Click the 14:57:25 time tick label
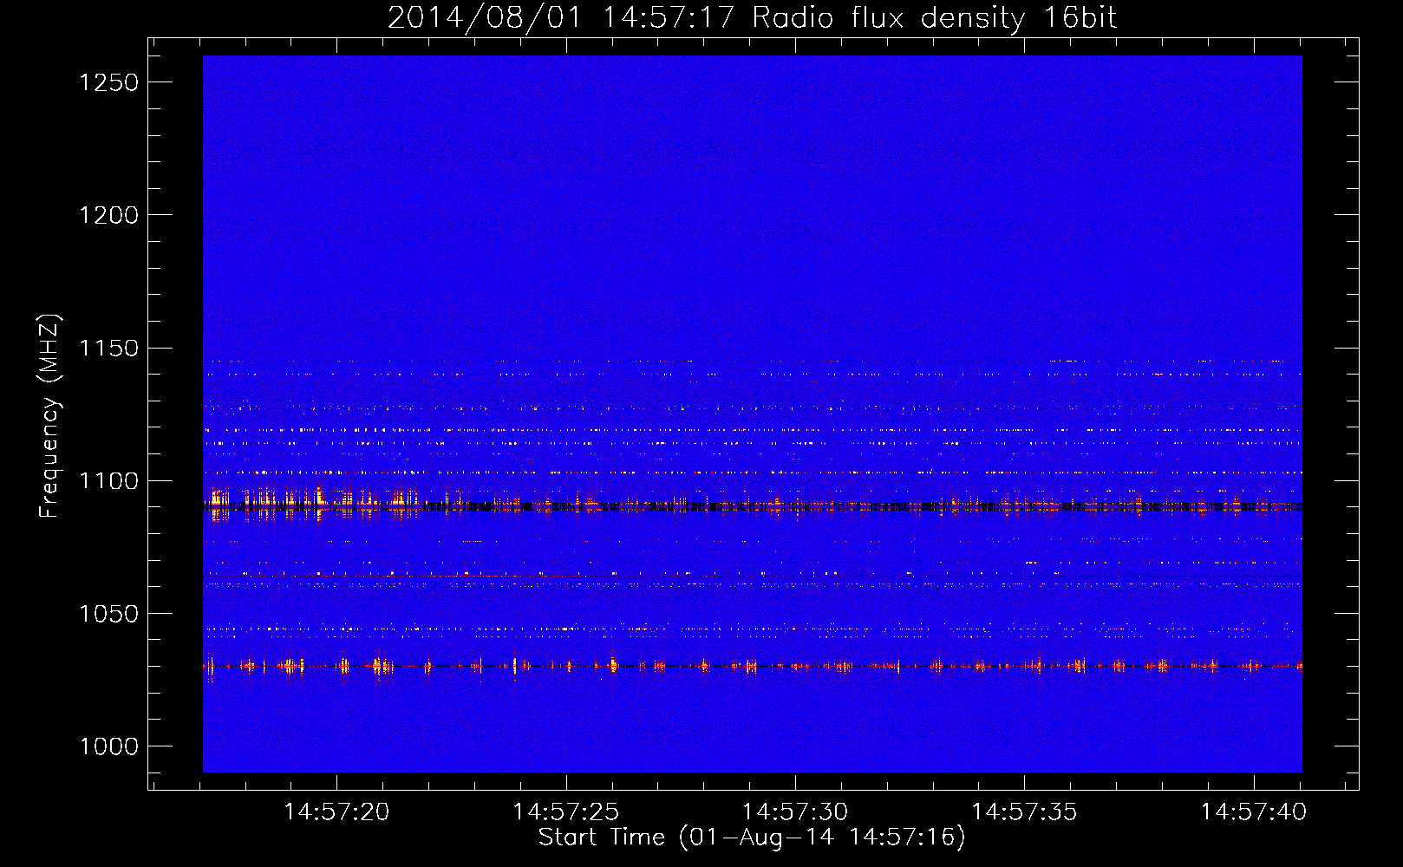 tap(565, 812)
